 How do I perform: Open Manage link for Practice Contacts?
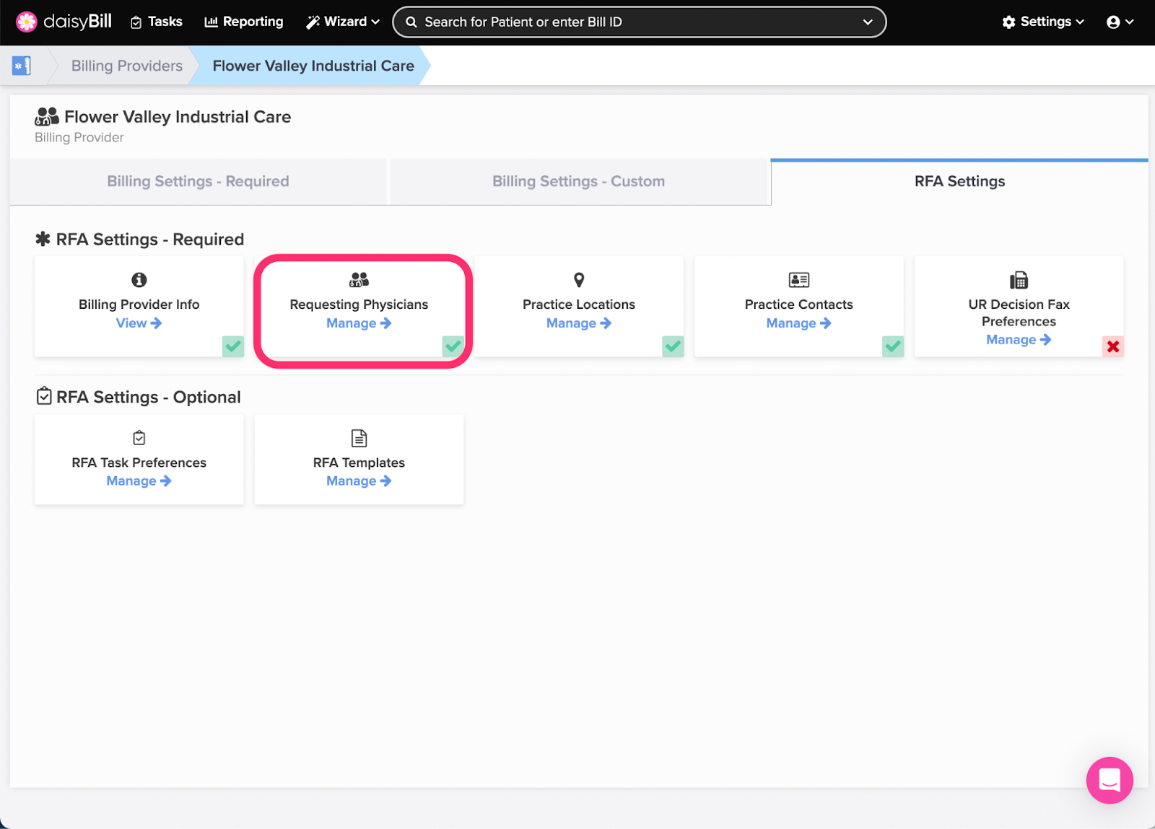pos(799,323)
